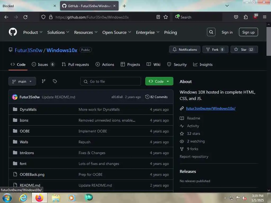Switch to the Wiki tab
This screenshot has height=203, width=271.
(x=153, y=64)
